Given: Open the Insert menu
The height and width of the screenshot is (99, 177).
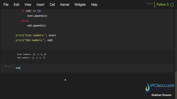Looking at the screenshot, I should coord(40,5).
